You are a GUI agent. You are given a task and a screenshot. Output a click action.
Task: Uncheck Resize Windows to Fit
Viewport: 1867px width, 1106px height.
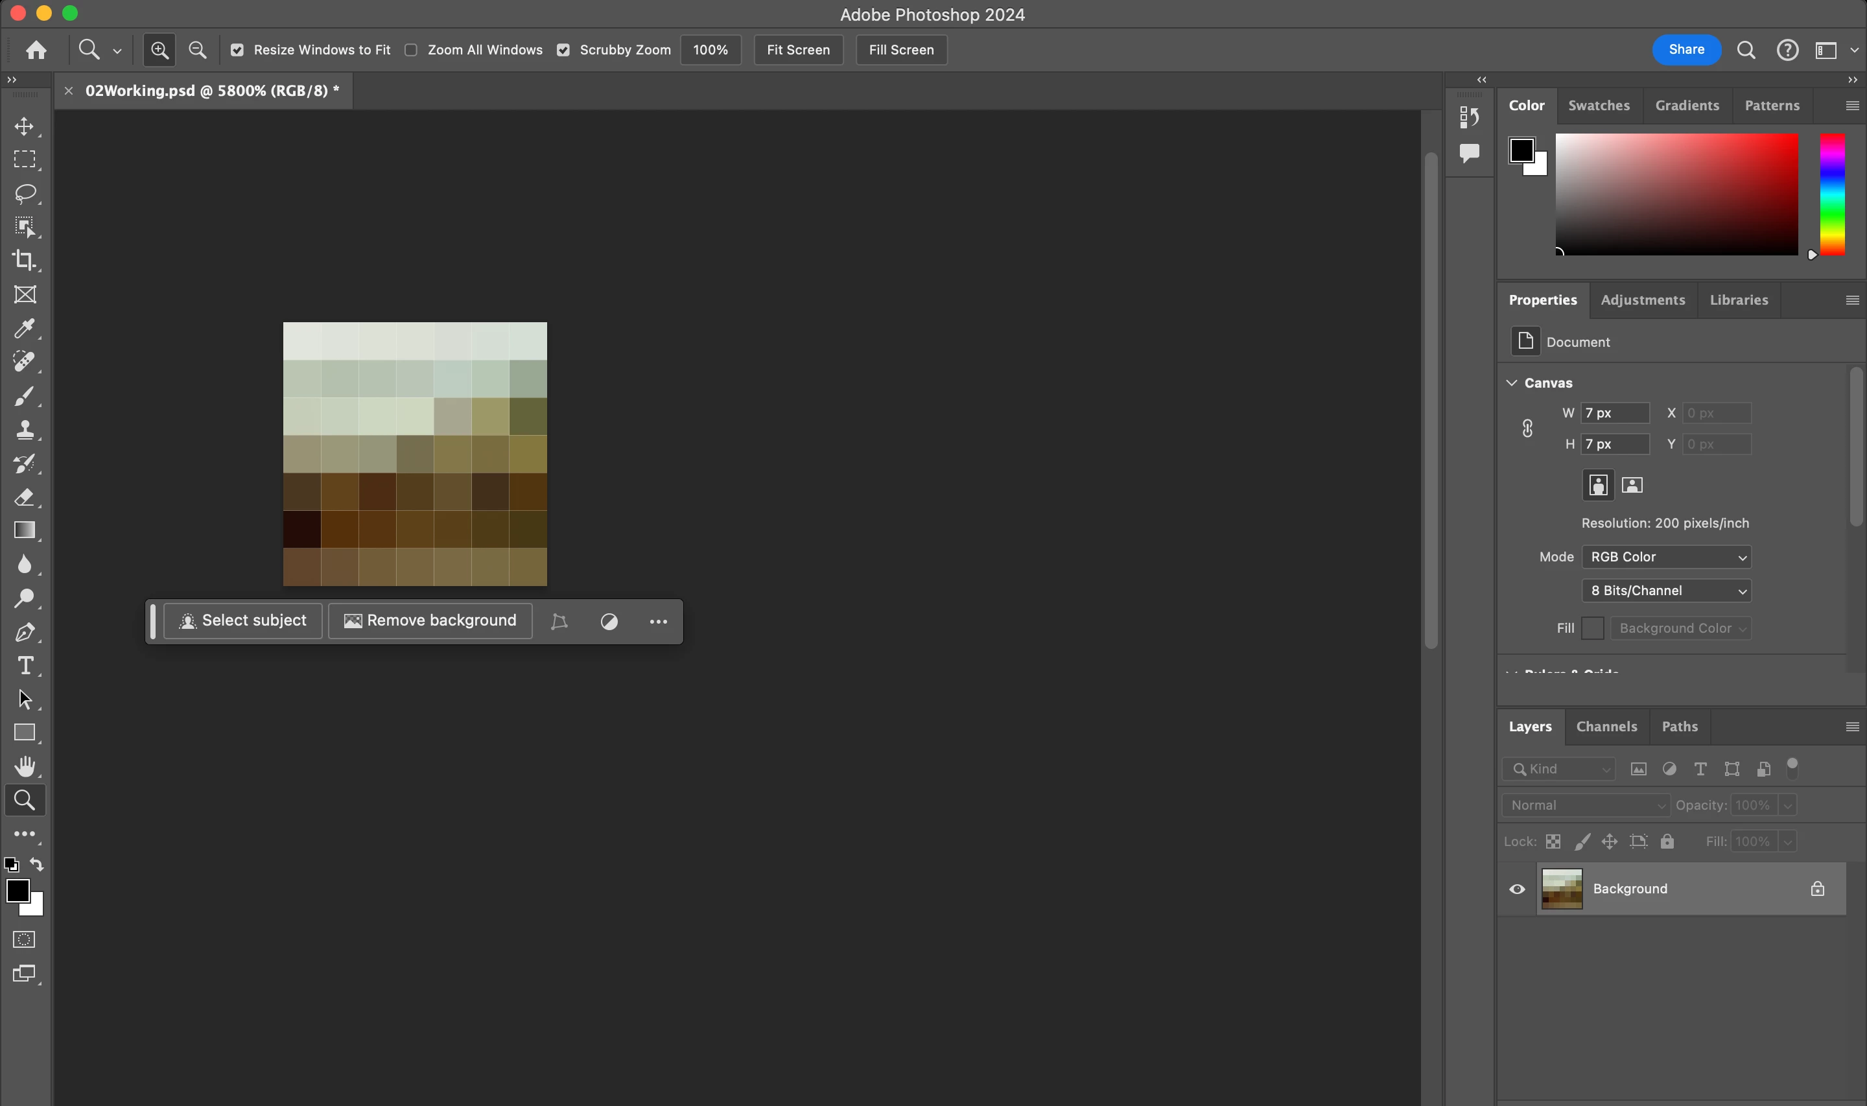pos(237,50)
